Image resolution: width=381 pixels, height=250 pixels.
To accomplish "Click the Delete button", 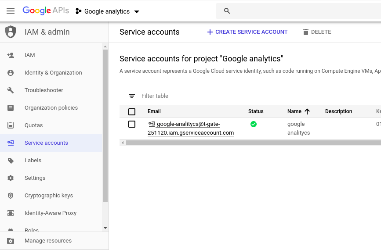I will coord(317,32).
